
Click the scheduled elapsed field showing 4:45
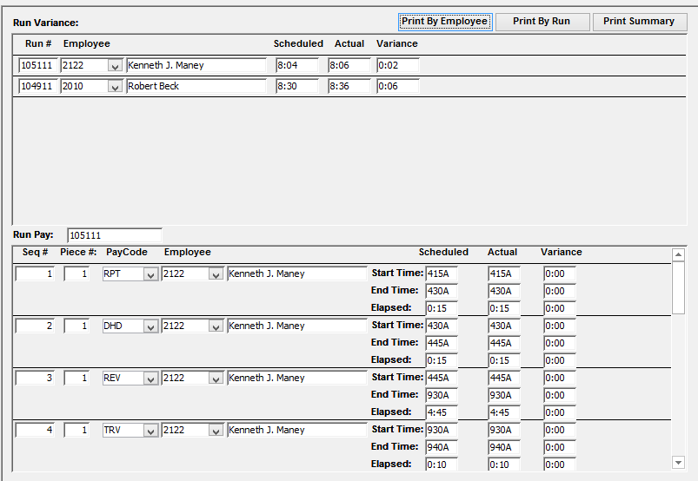tap(442, 412)
